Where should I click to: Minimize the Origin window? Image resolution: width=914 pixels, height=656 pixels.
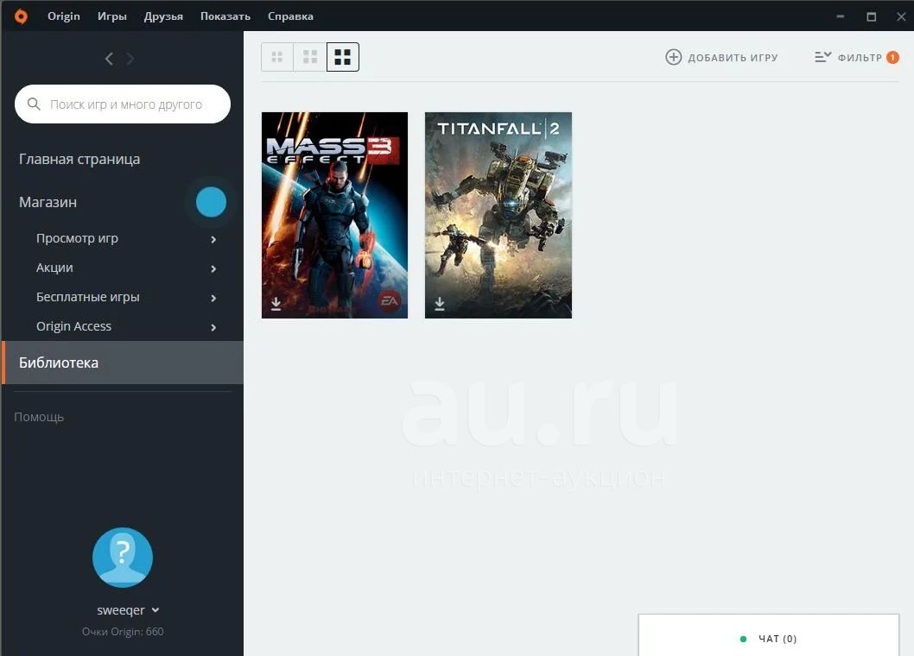pyautogui.click(x=841, y=16)
